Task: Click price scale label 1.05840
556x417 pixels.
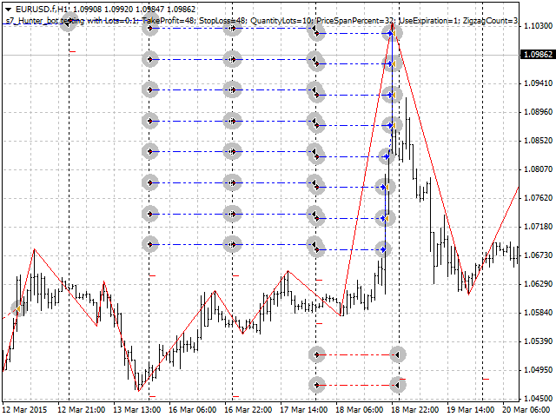Action: [538, 313]
